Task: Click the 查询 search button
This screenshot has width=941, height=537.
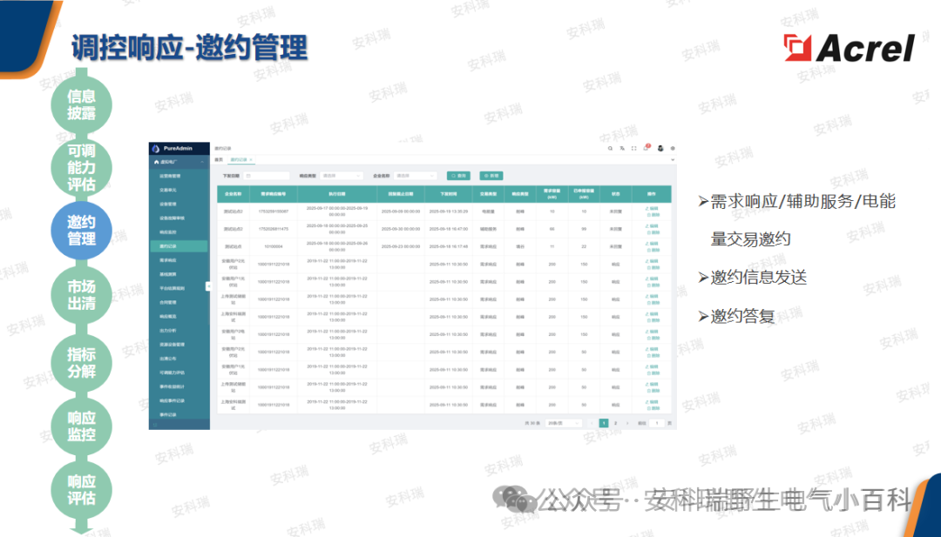Action: coord(458,176)
